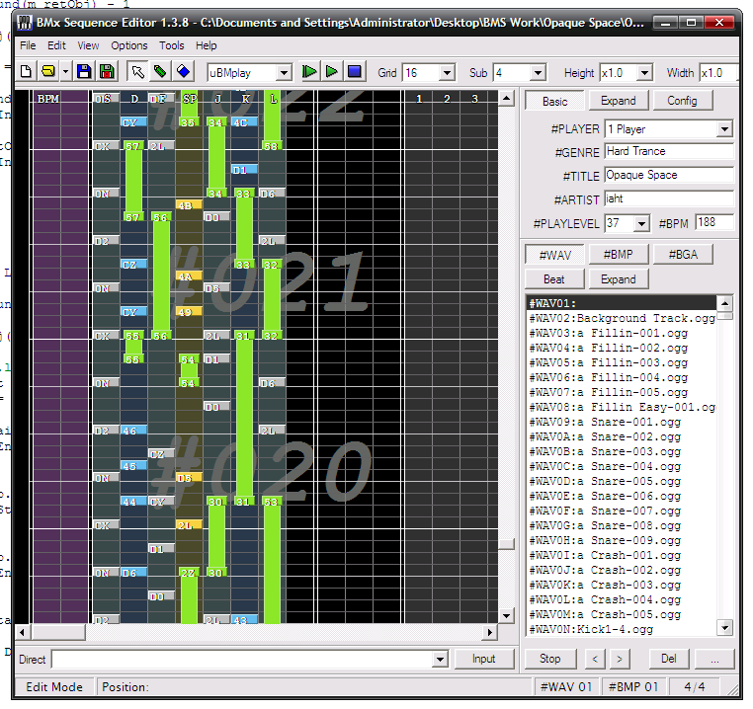Open the Edit menu
The height and width of the screenshot is (709, 753).
click(56, 45)
